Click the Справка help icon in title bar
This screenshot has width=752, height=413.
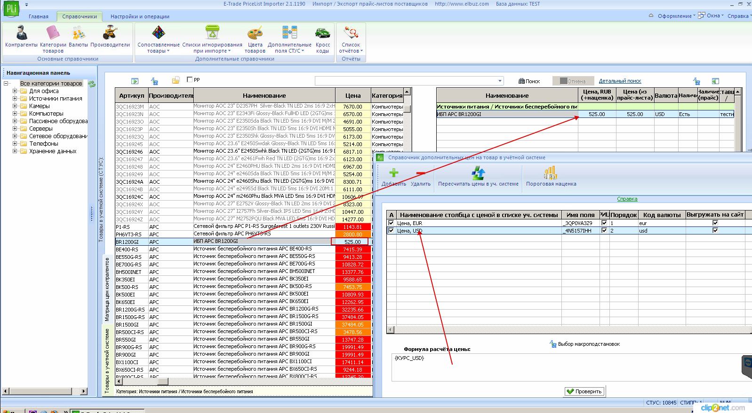[x=737, y=16]
